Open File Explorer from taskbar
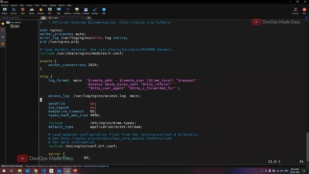 click(x=20, y=171)
